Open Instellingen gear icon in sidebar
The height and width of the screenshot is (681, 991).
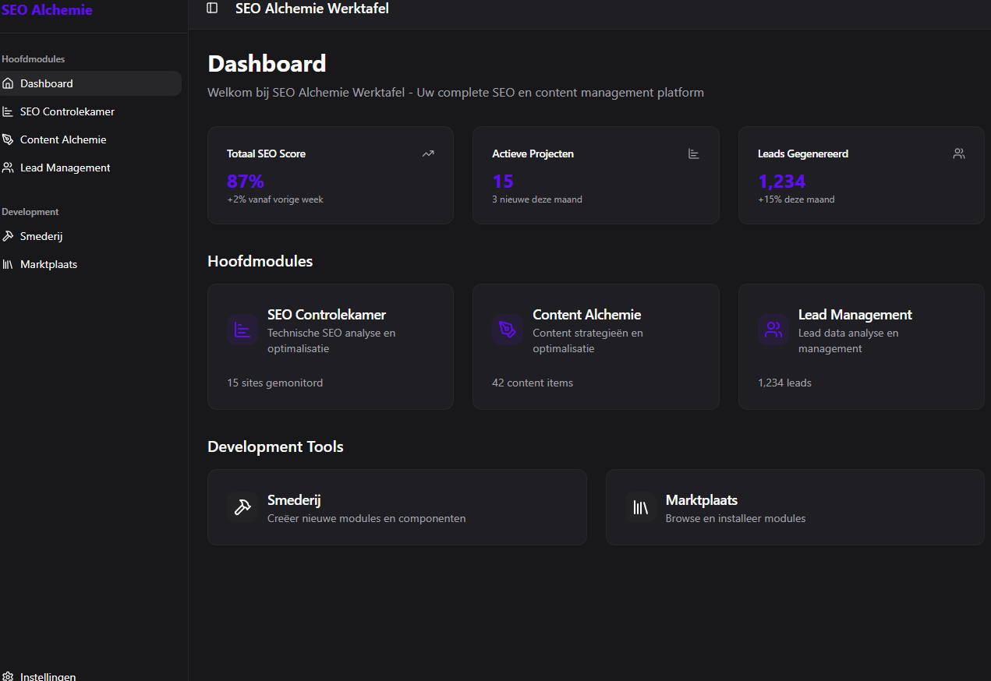pos(8,676)
